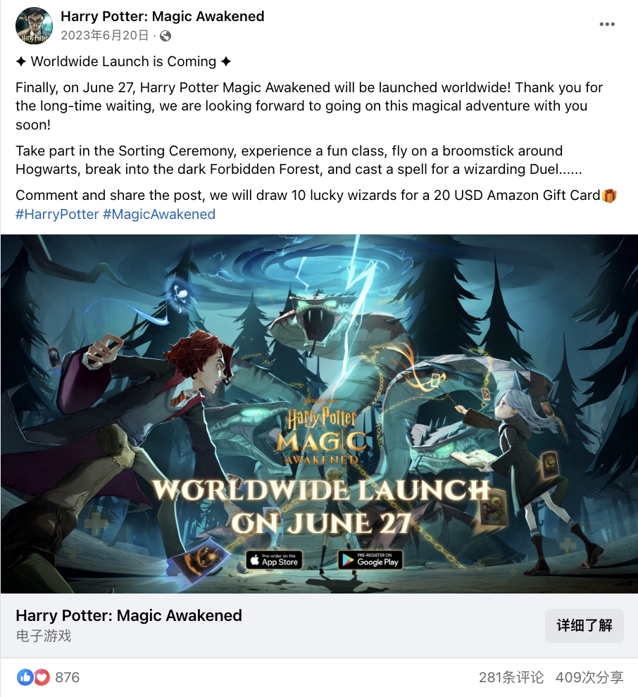Image resolution: width=638 pixels, height=697 pixels.
Task: Open the #HarryPotter hashtag
Action: tap(57, 214)
